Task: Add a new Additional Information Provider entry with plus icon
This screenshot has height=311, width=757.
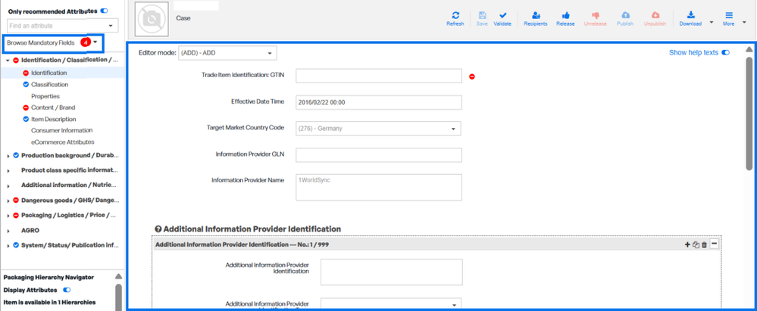Action: [x=687, y=245]
